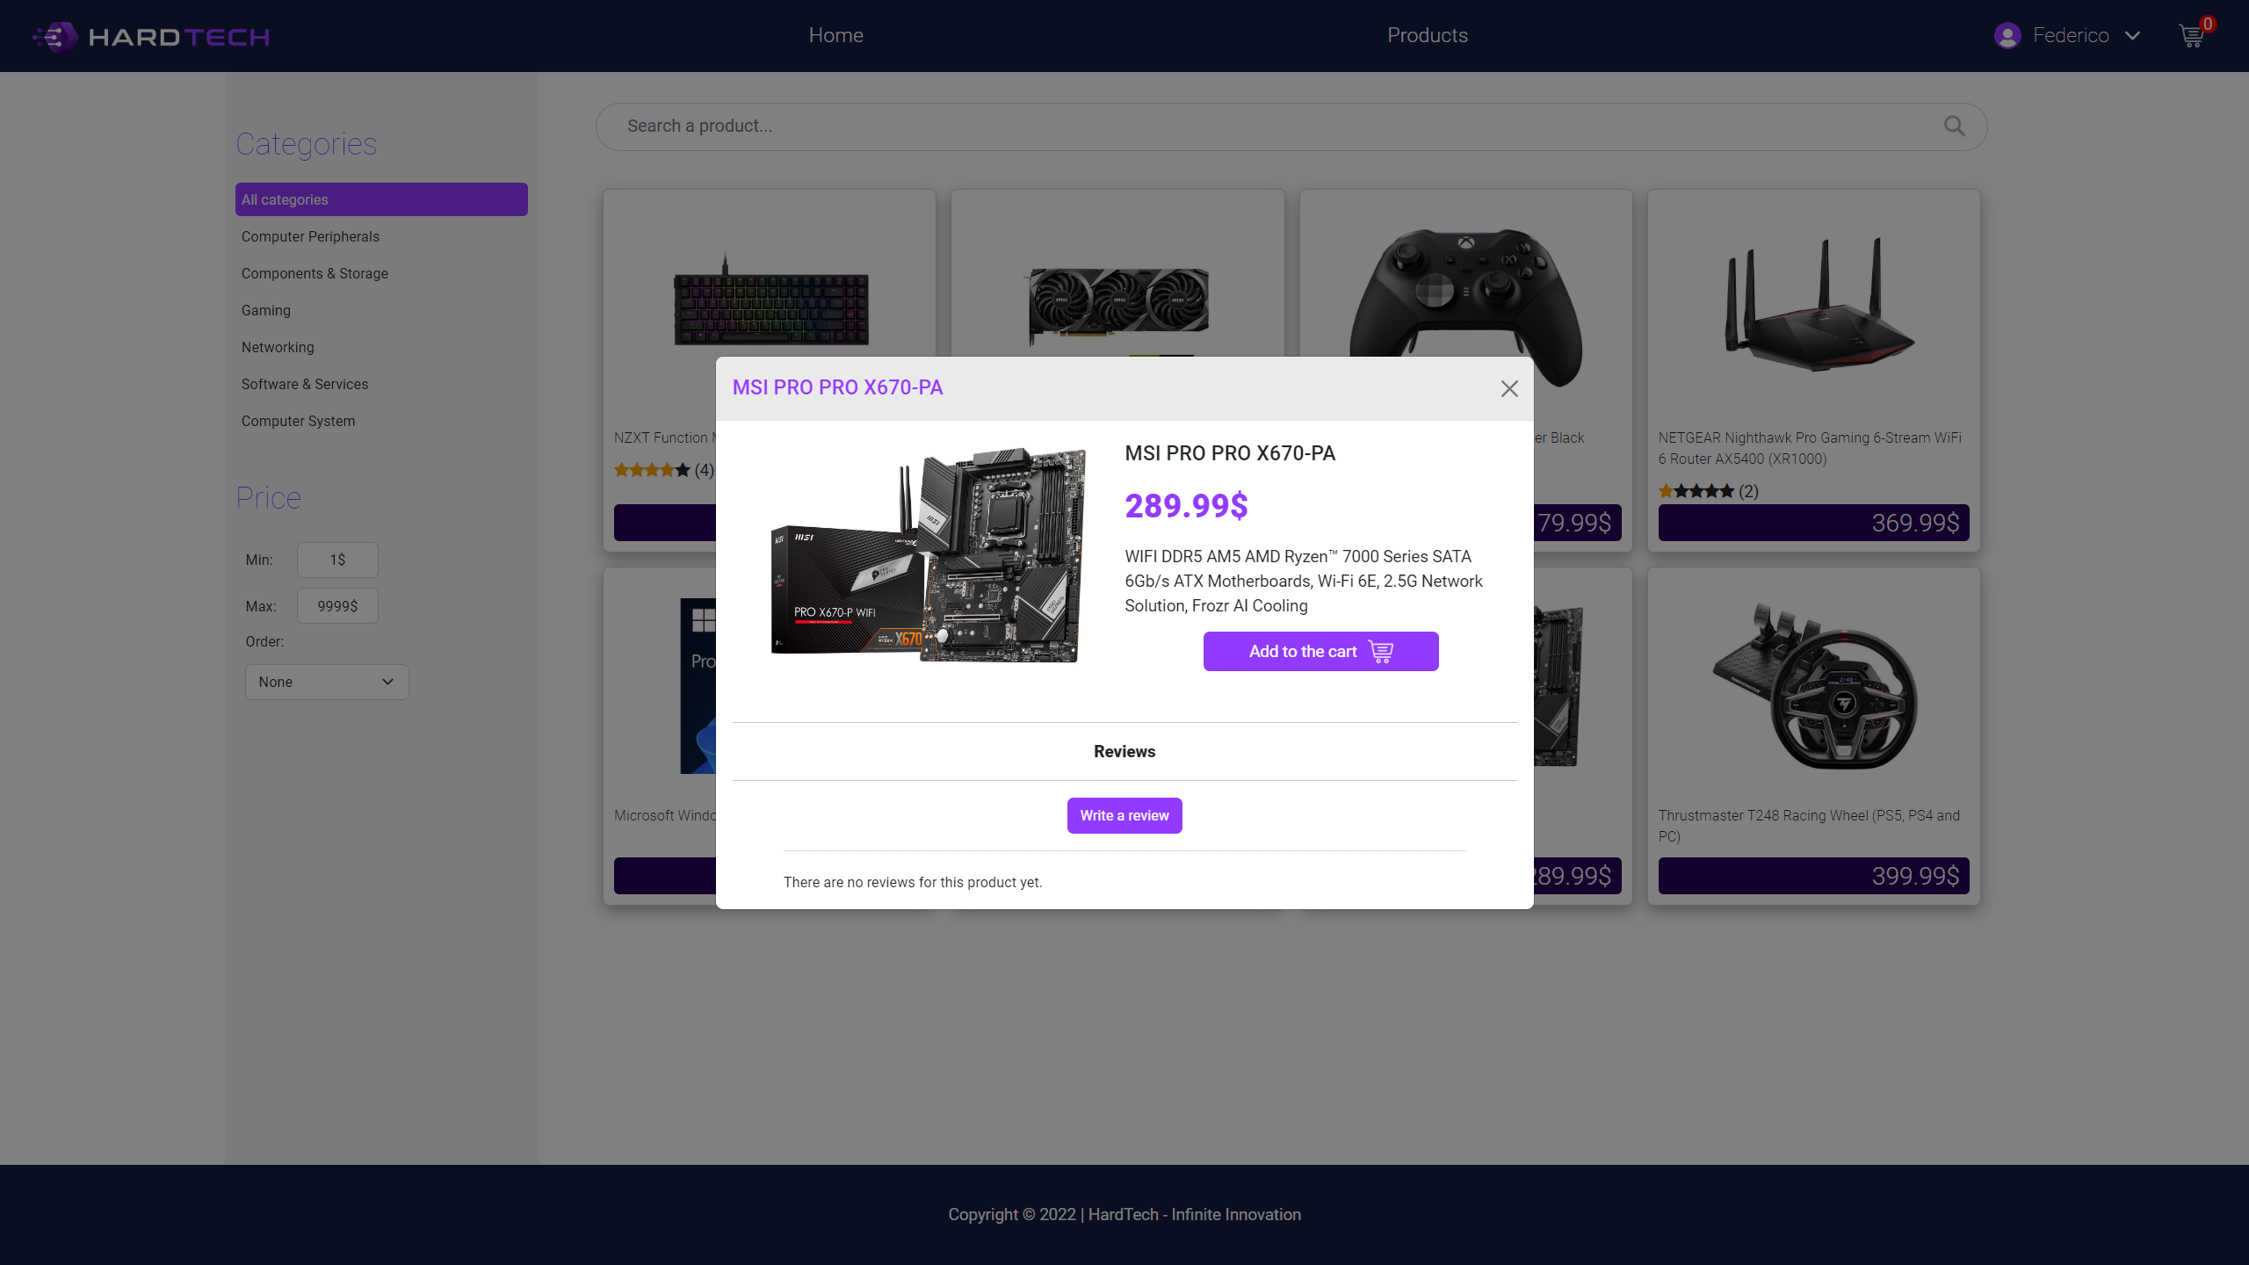Filter by Computer System category
Viewport: 2249px width, 1265px height.
298,422
